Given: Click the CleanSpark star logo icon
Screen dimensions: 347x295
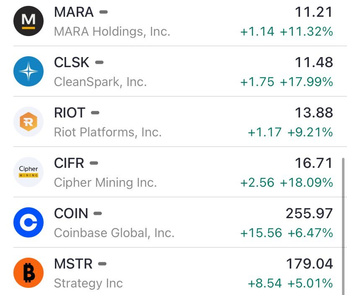Looking at the screenshot, I should coord(28,71).
